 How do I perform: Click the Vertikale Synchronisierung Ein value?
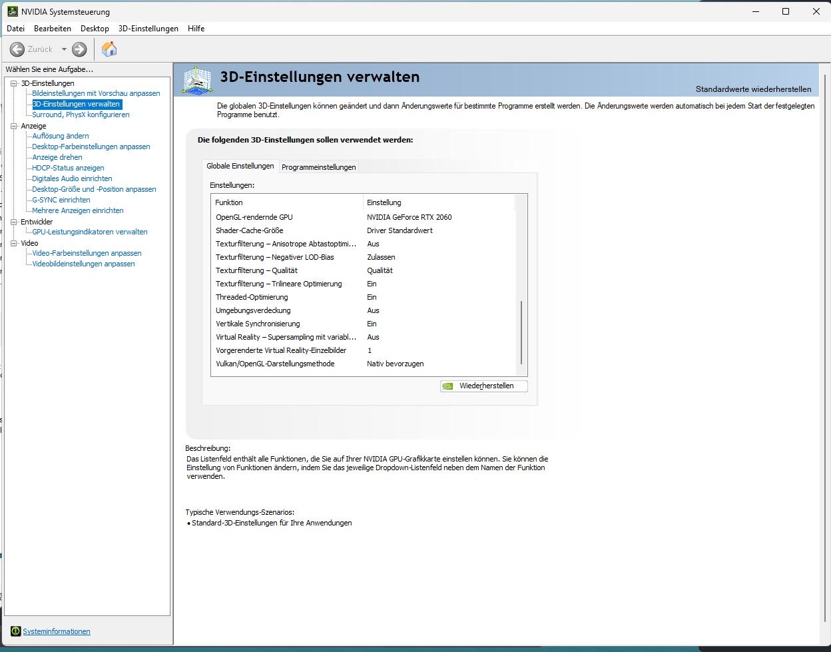[372, 324]
